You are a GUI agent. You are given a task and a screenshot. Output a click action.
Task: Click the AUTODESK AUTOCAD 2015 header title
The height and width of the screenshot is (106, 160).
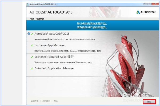click(x=51, y=12)
